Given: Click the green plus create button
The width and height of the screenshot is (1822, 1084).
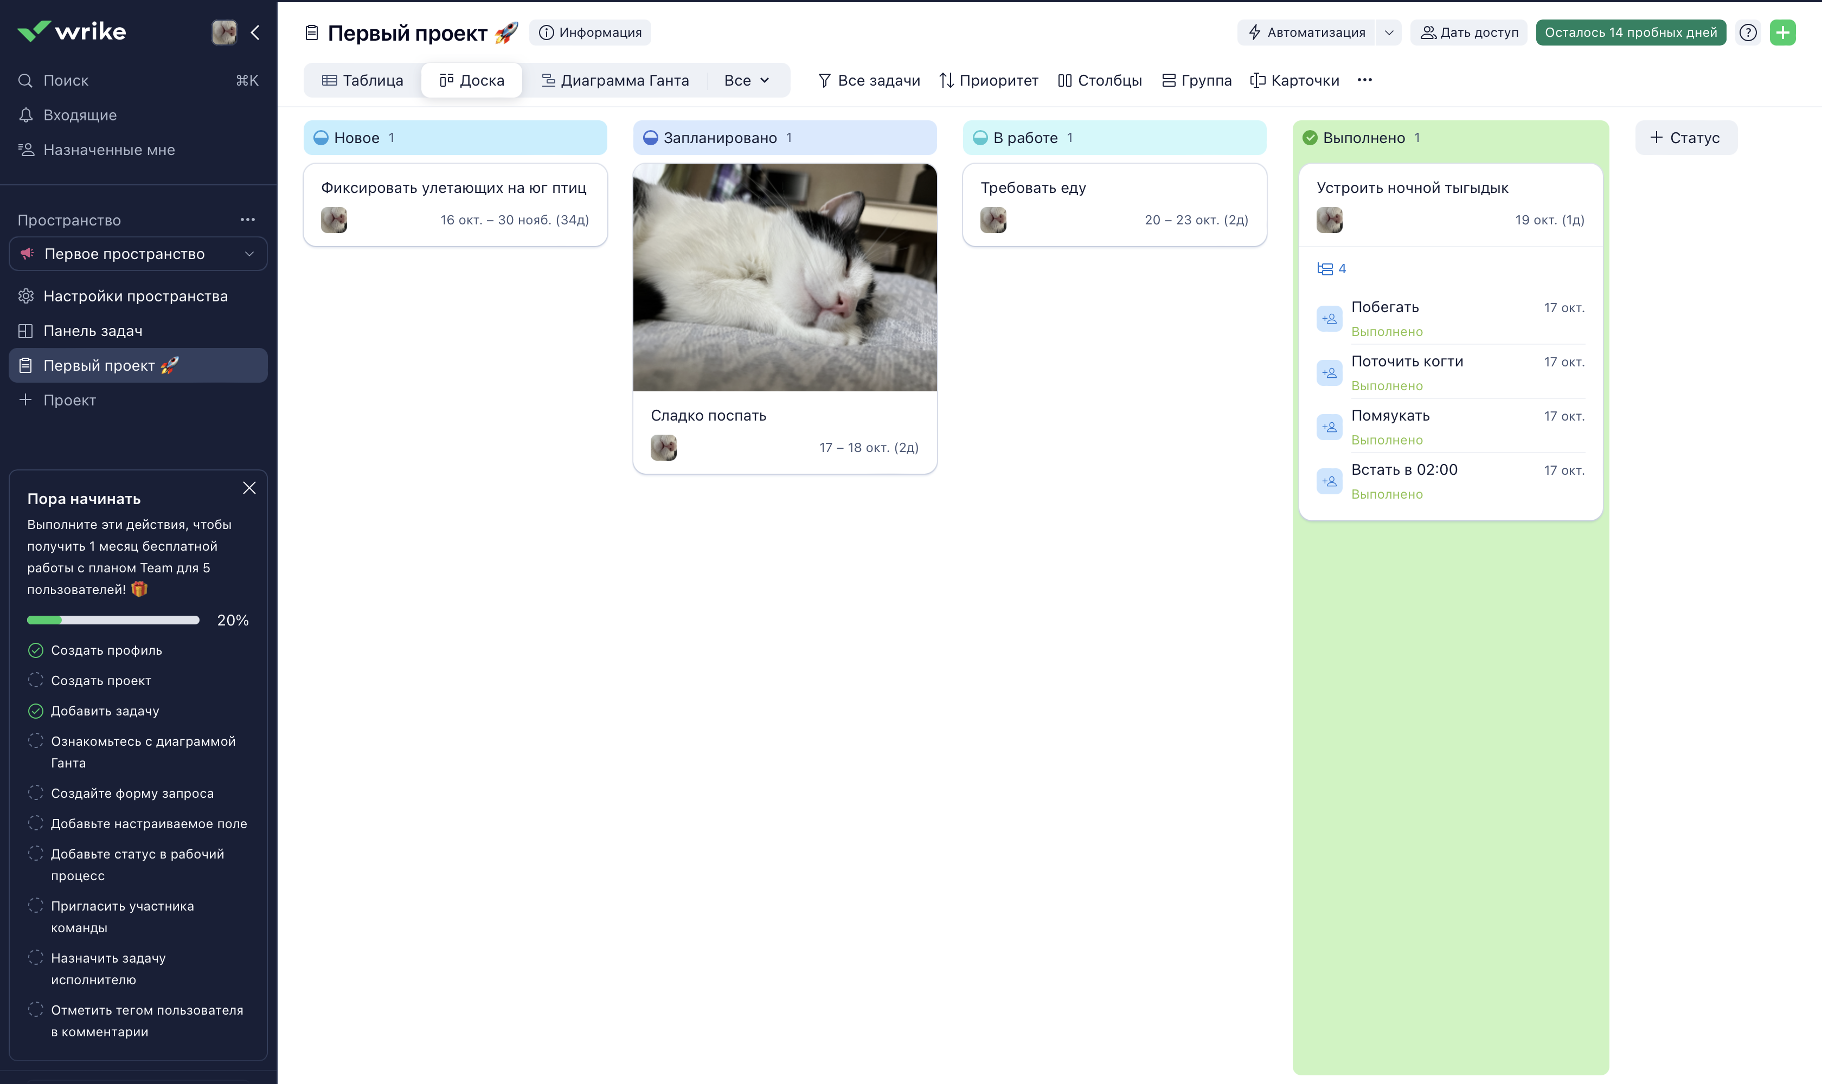Looking at the screenshot, I should pyautogui.click(x=1782, y=32).
